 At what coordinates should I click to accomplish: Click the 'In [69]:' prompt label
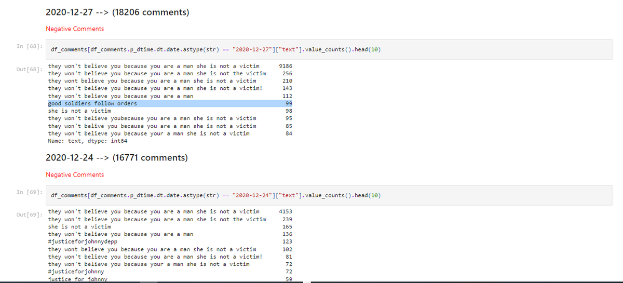pos(29,192)
